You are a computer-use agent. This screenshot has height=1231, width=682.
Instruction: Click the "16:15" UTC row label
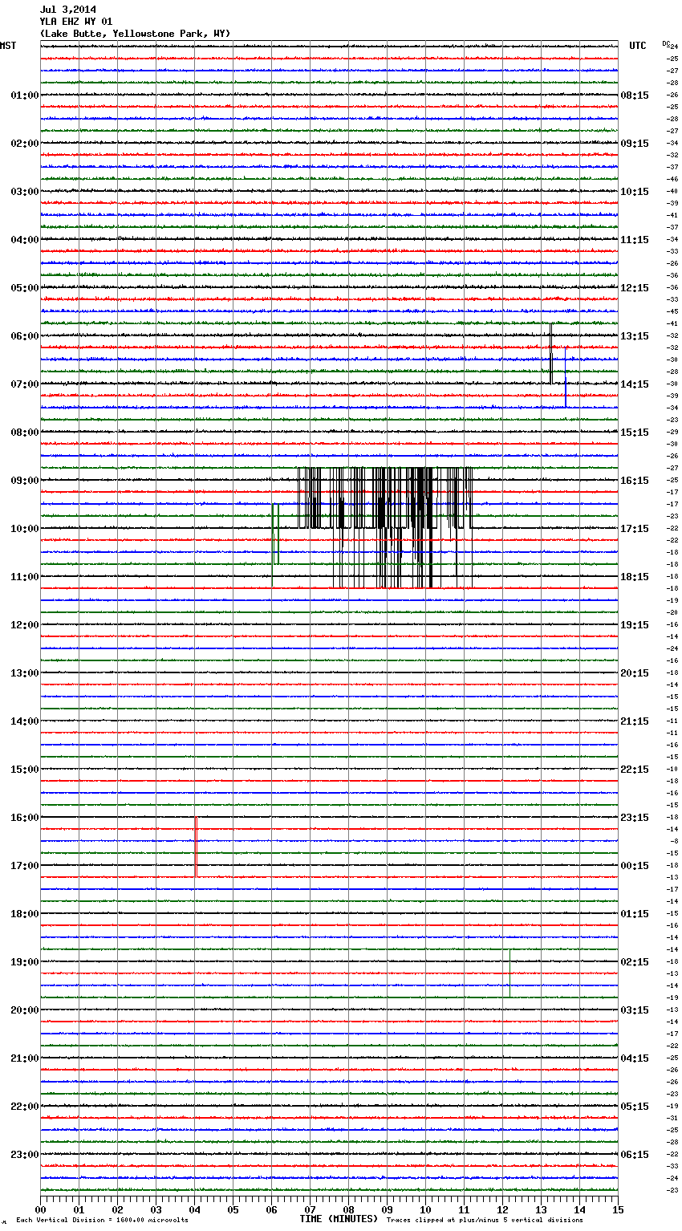(635, 481)
